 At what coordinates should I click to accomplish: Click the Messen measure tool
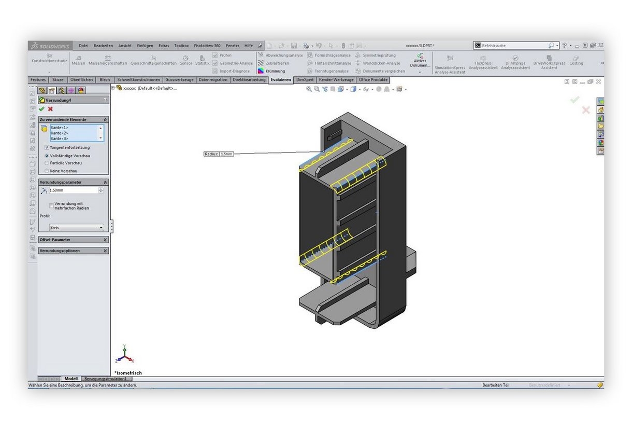click(x=78, y=60)
